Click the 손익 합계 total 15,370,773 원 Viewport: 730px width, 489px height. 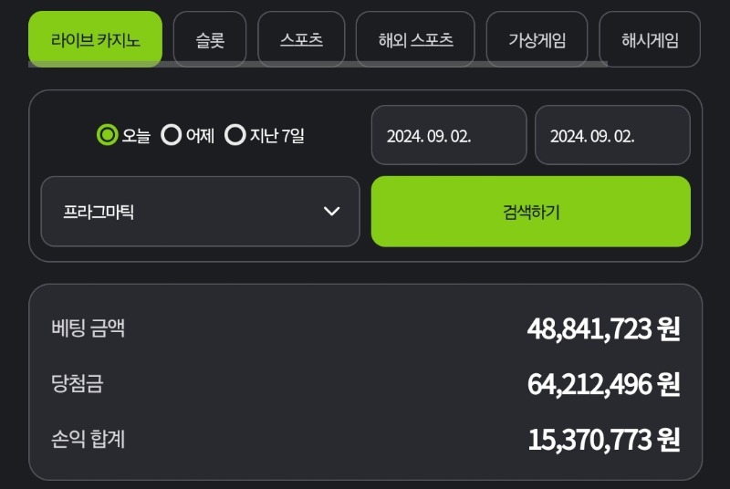(604, 440)
